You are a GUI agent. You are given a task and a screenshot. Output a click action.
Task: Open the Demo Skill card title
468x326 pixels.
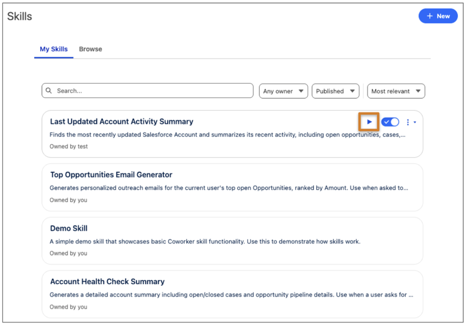tap(69, 228)
